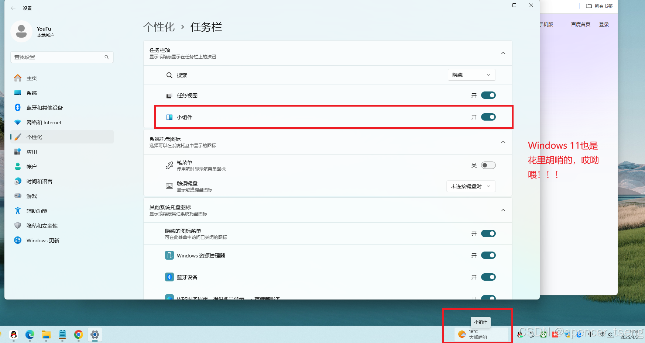The width and height of the screenshot is (645, 343).
Task: Open the 触摸键盘 display dropdown
Action: (x=471, y=186)
